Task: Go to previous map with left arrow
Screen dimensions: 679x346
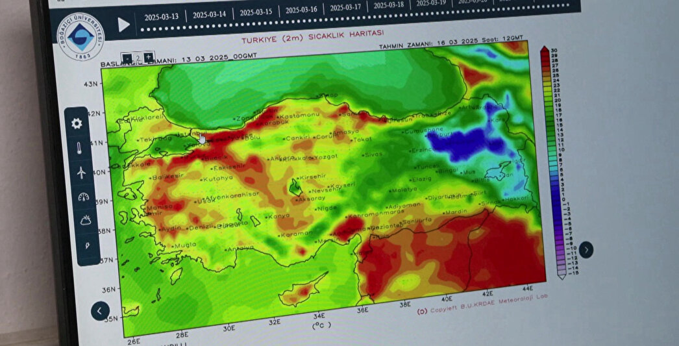Action: point(100,311)
